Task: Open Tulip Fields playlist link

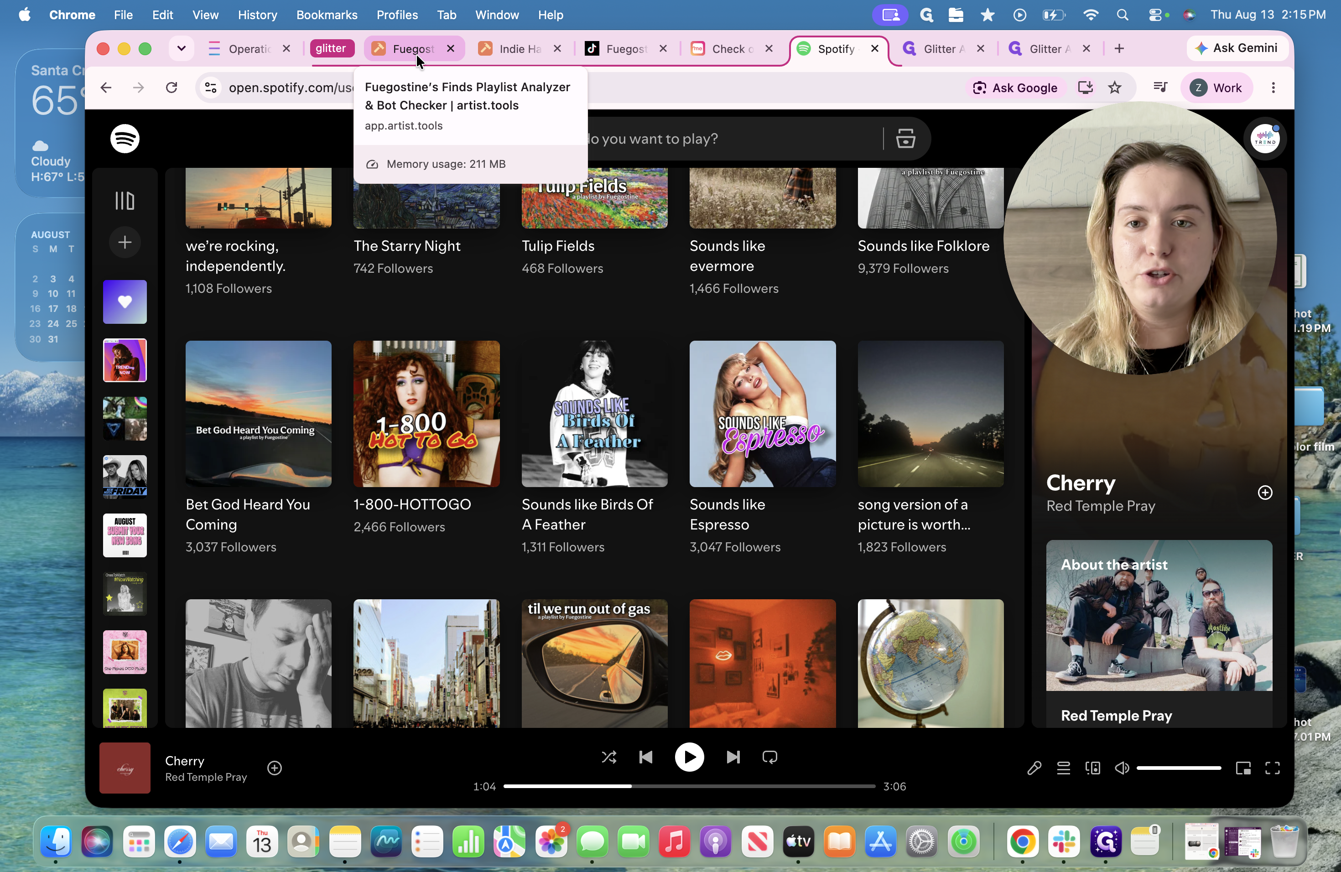Action: coord(558,246)
